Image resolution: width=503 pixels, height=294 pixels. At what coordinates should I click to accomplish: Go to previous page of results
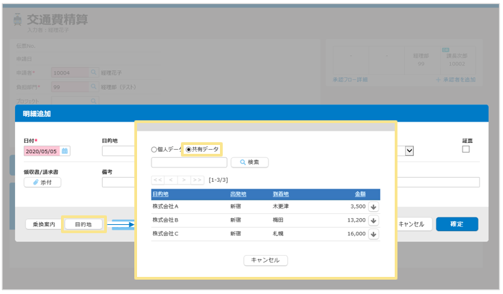(171, 180)
